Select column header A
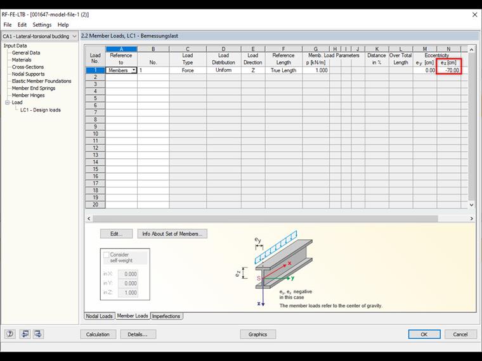The image size is (482, 361). pyautogui.click(x=121, y=49)
